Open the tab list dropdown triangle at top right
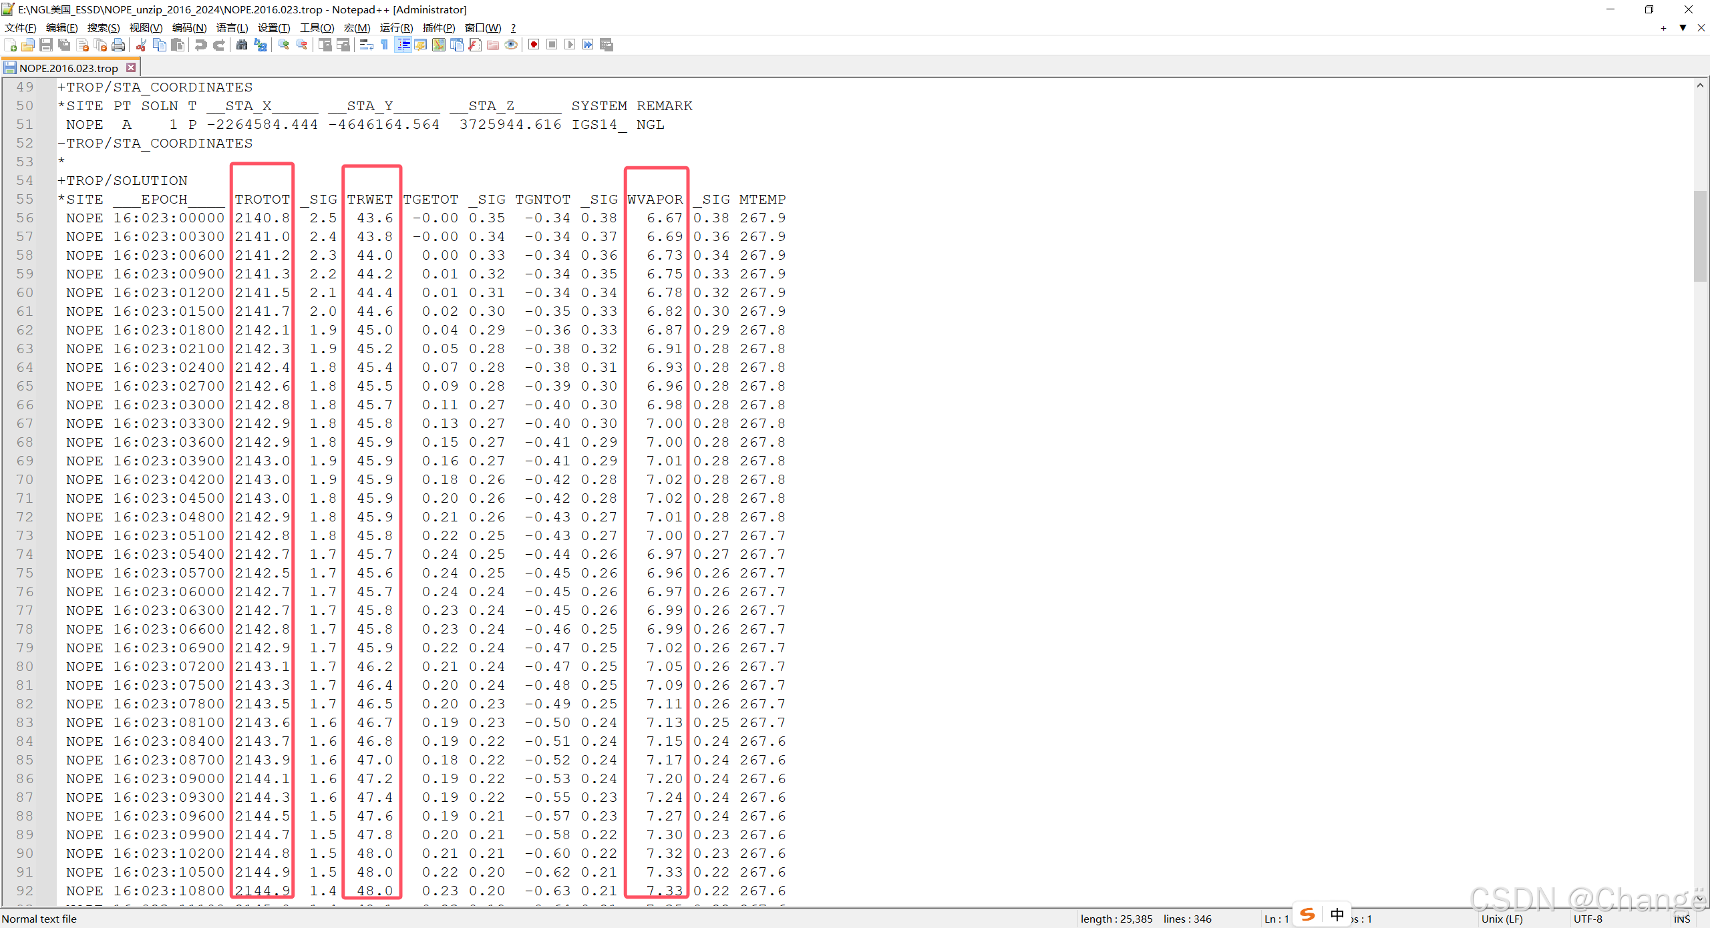Viewport: 1710px width, 928px height. pos(1683,28)
